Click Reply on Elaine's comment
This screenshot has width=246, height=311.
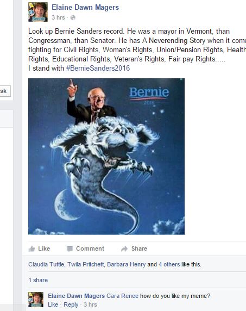[71, 304]
